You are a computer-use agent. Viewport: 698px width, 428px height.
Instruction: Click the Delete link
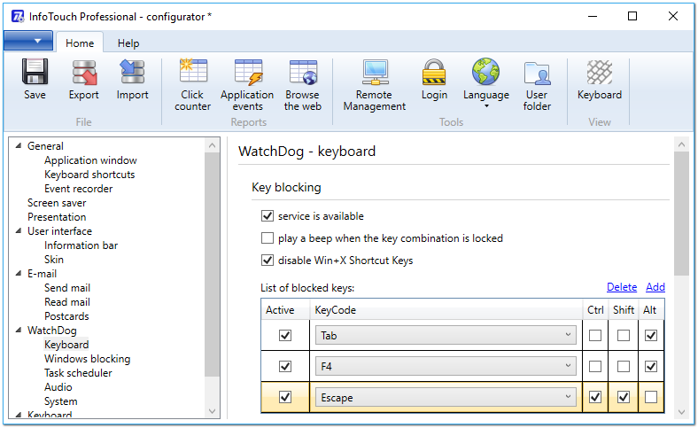pos(622,287)
